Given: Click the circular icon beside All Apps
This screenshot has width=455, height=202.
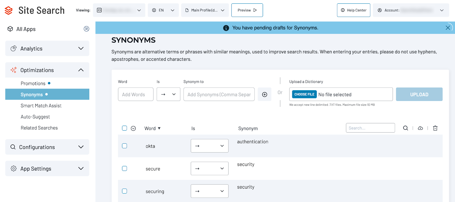Looking at the screenshot, I should 86,29.
